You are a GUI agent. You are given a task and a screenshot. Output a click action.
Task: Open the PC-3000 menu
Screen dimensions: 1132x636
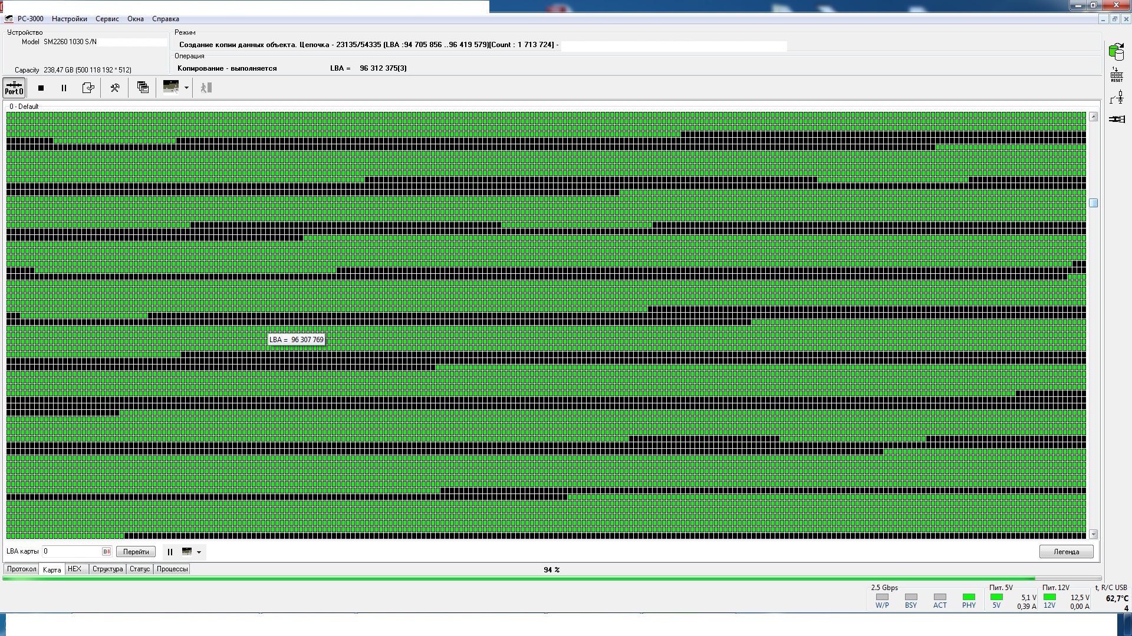[30, 19]
